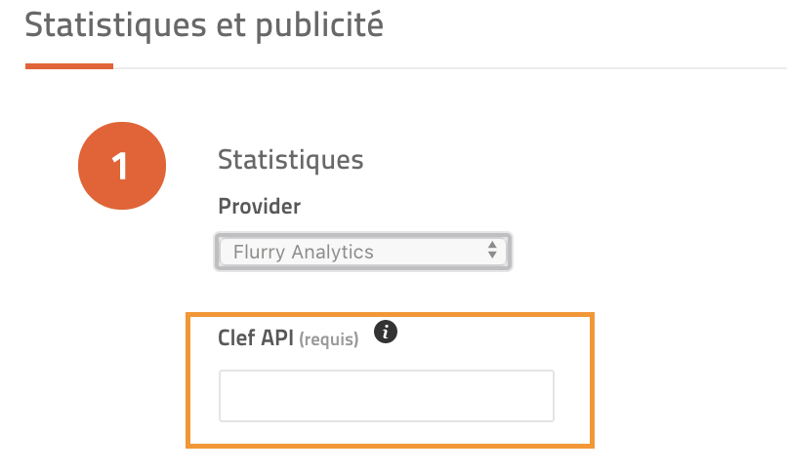Viewport: 787px width, 473px height.
Task: Open the Provider dropdown showing Flurry Analytics
Action: click(x=363, y=252)
